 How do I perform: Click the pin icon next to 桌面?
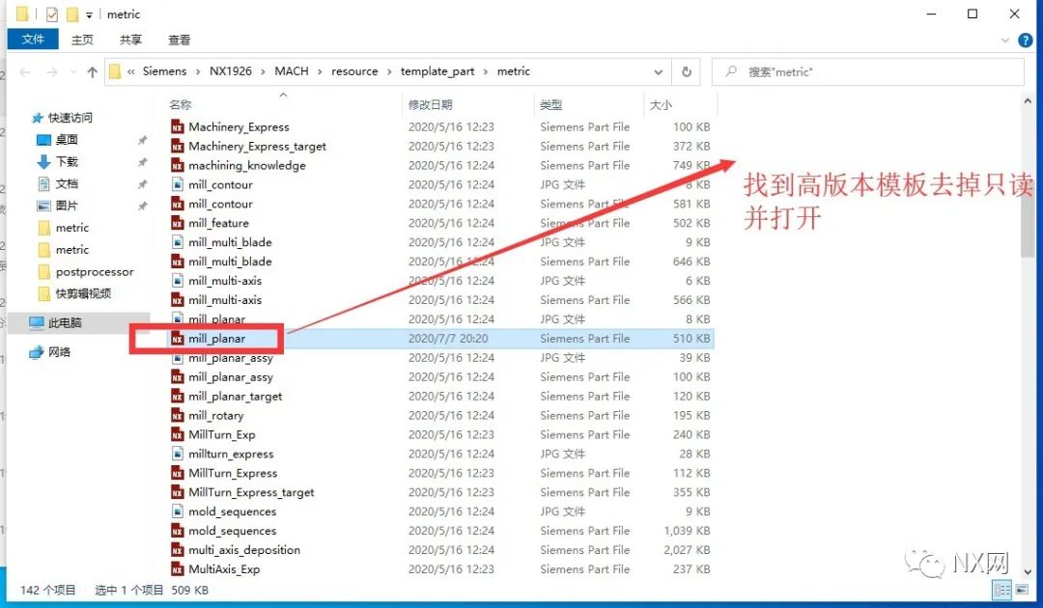[x=142, y=140]
